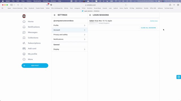Open the Instagram bookmark

pos(77,8)
